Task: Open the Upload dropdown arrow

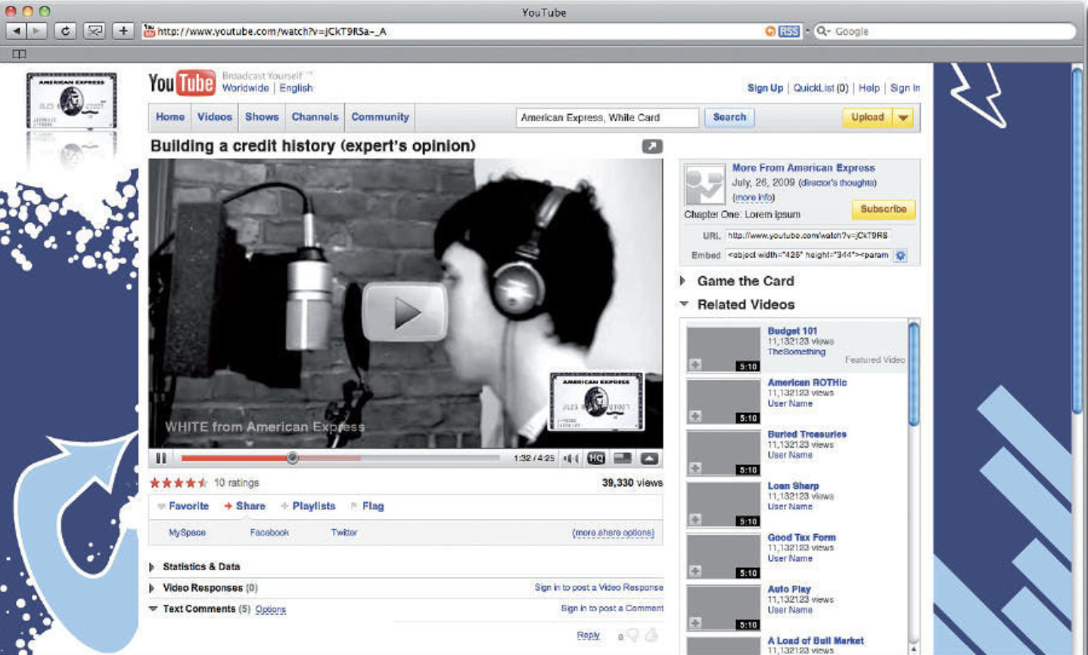Action: (x=903, y=117)
